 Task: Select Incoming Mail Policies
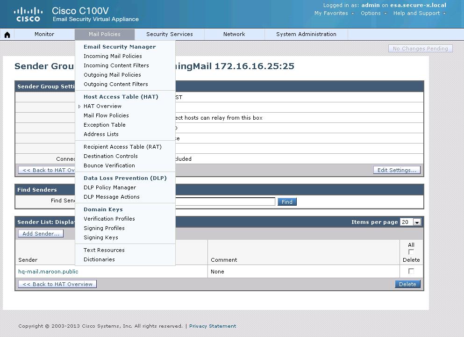point(113,56)
